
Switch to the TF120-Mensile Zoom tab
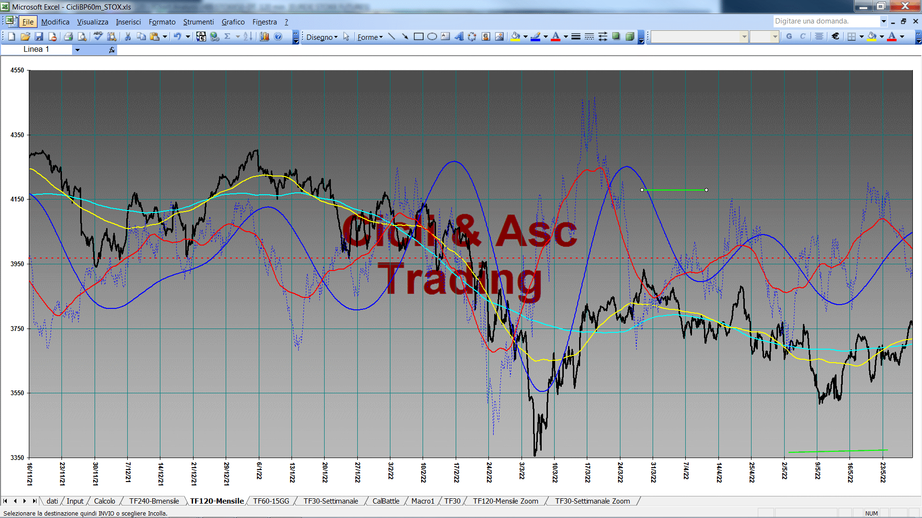click(506, 501)
